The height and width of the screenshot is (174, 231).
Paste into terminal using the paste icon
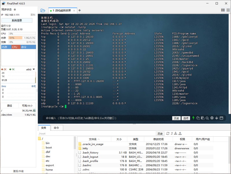point(203,118)
